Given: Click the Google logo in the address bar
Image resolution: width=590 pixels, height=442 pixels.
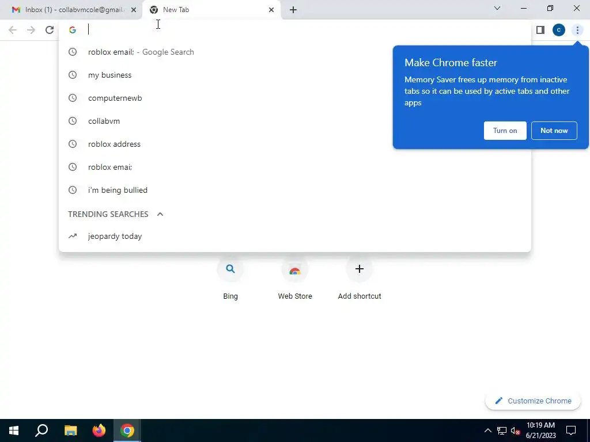Looking at the screenshot, I should [x=73, y=30].
